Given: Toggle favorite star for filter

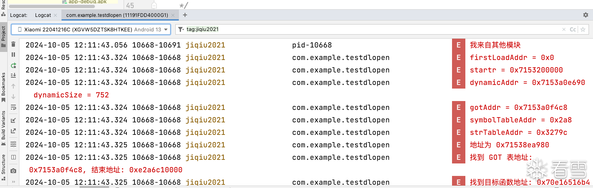Looking at the screenshot, I should point(582,29).
